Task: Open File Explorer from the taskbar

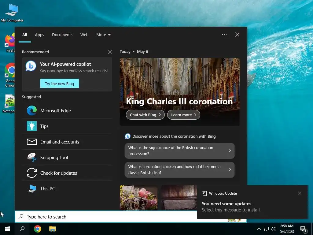Action: [x=53, y=229]
